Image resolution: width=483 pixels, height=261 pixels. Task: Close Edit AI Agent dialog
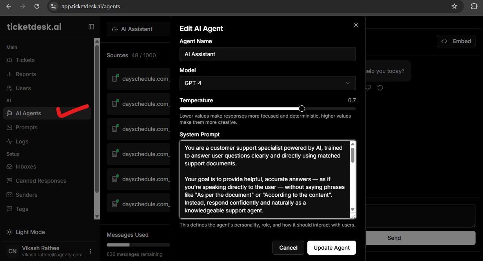356,25
